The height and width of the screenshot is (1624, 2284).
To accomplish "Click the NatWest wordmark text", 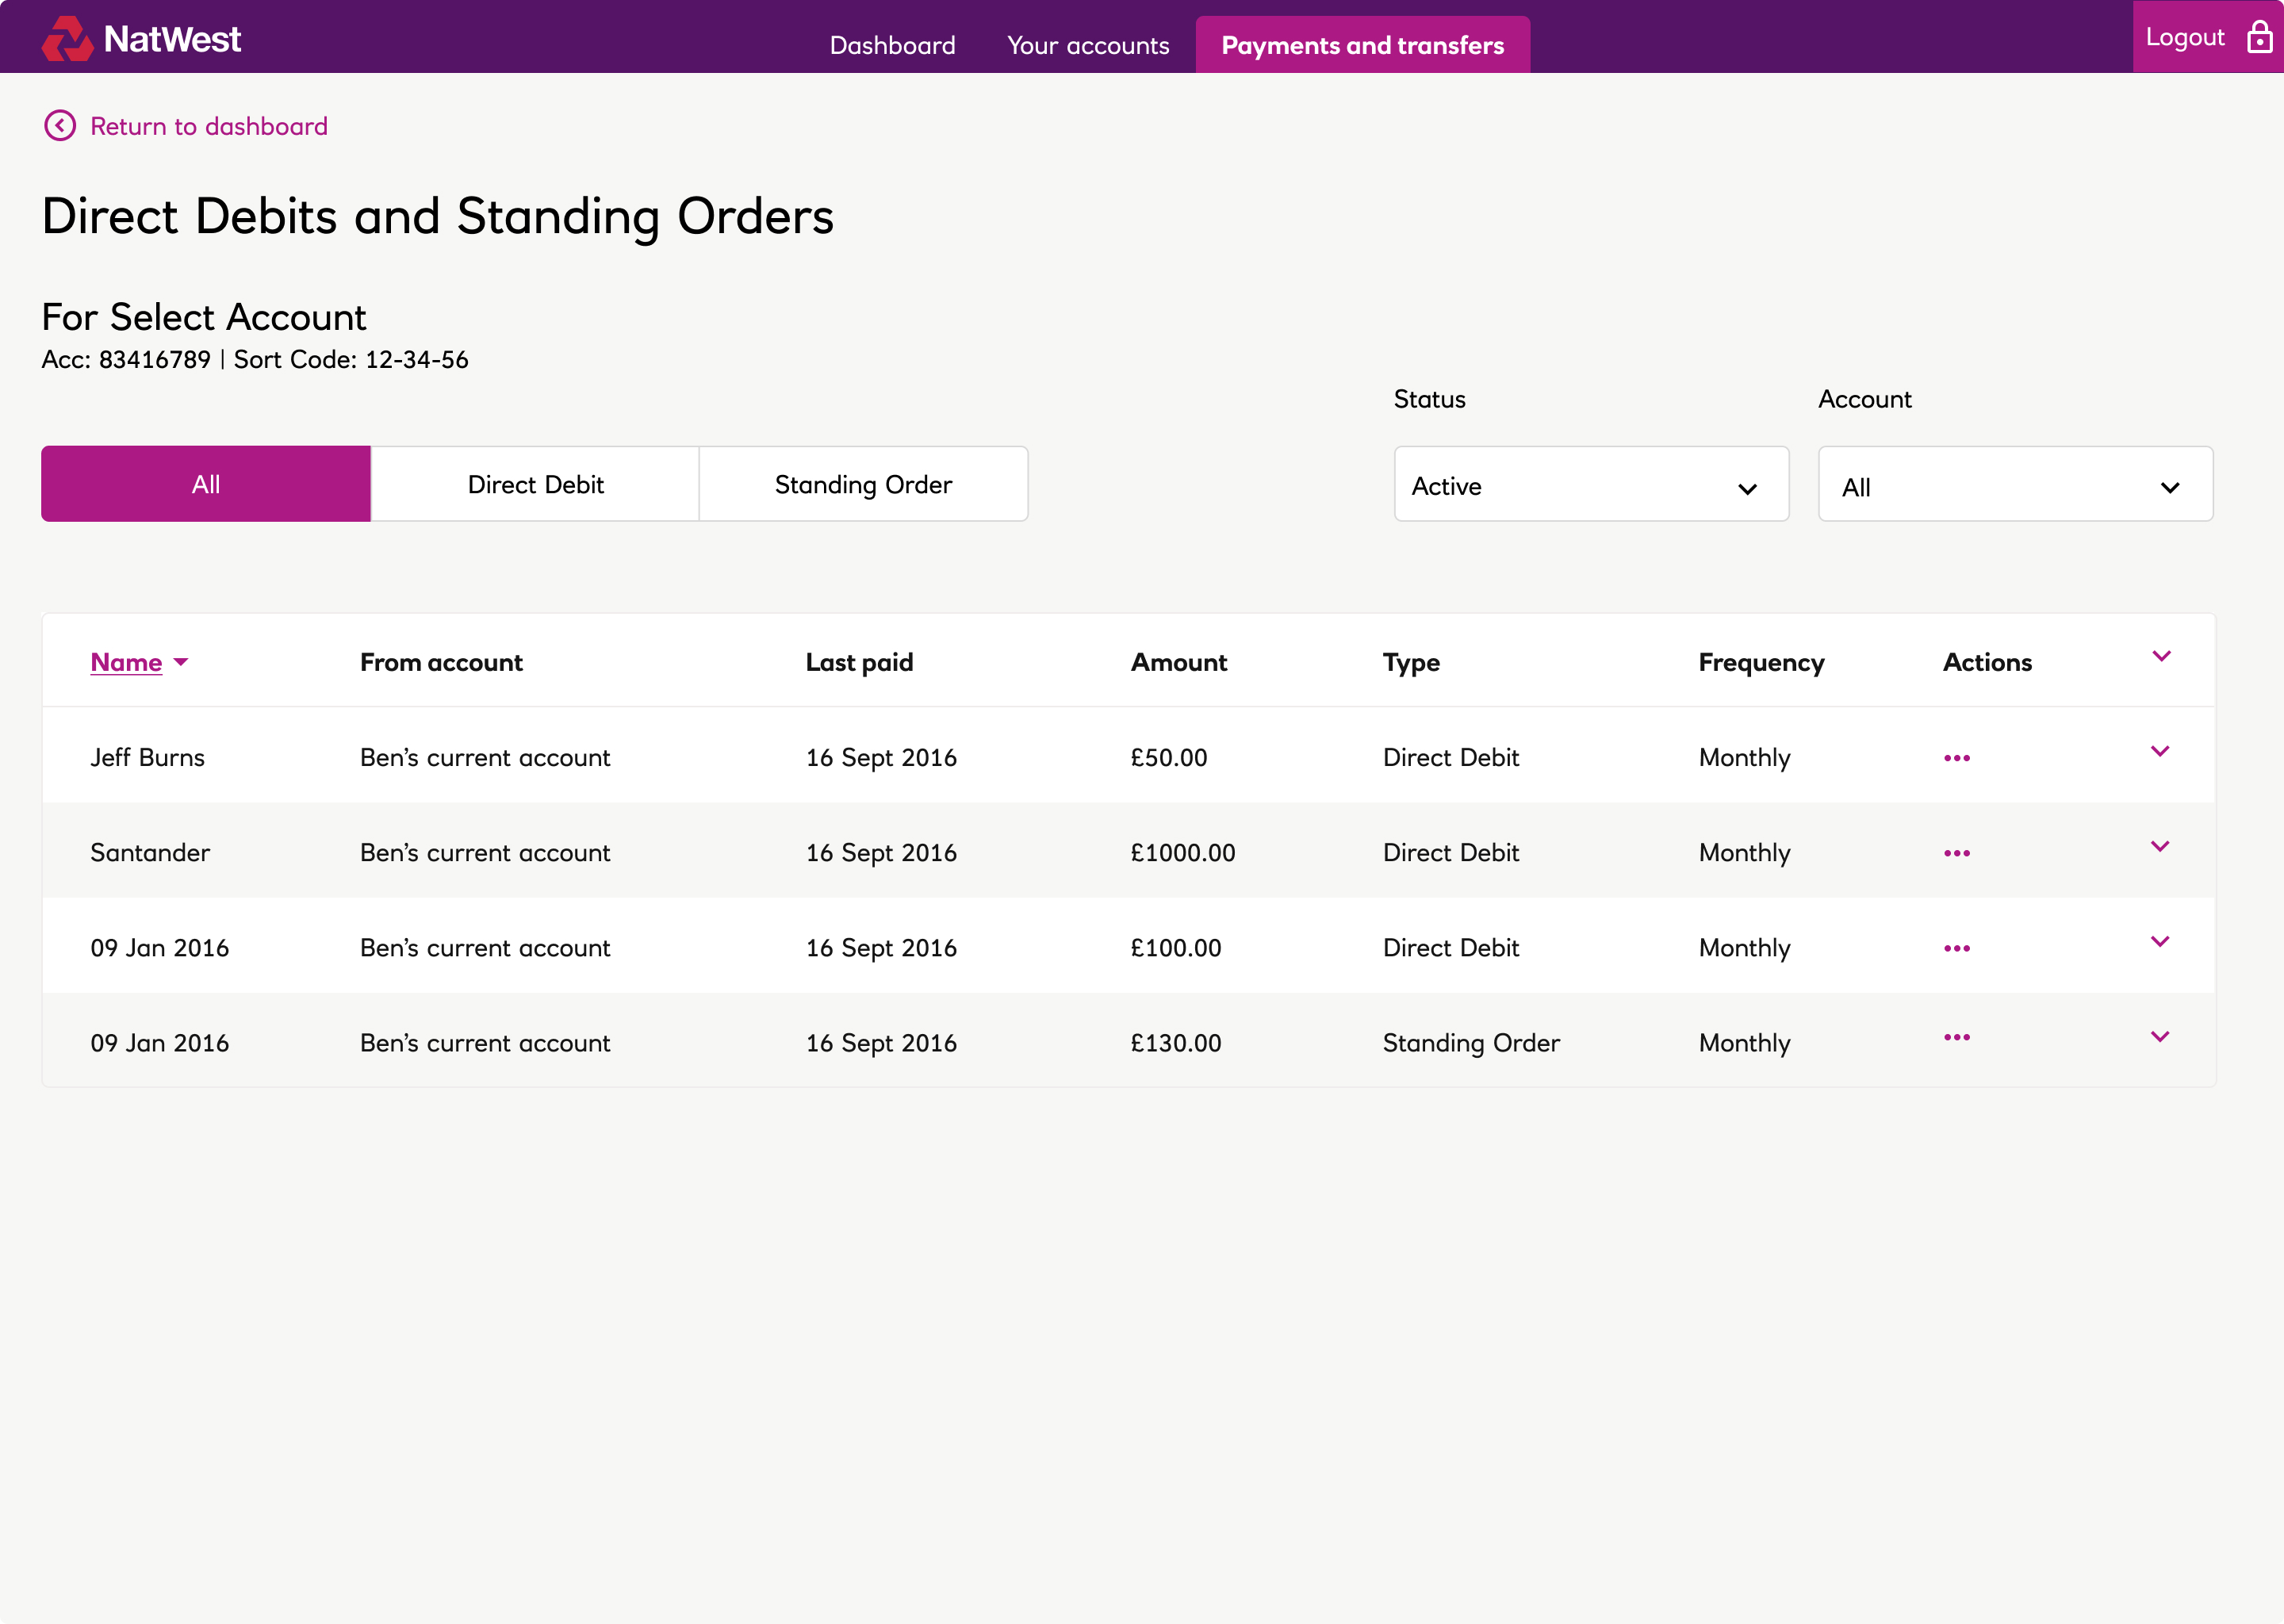I will tap(172, 39).
